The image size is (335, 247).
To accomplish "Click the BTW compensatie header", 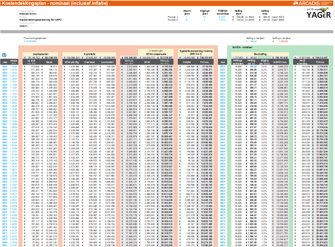I will pos(156,54).
